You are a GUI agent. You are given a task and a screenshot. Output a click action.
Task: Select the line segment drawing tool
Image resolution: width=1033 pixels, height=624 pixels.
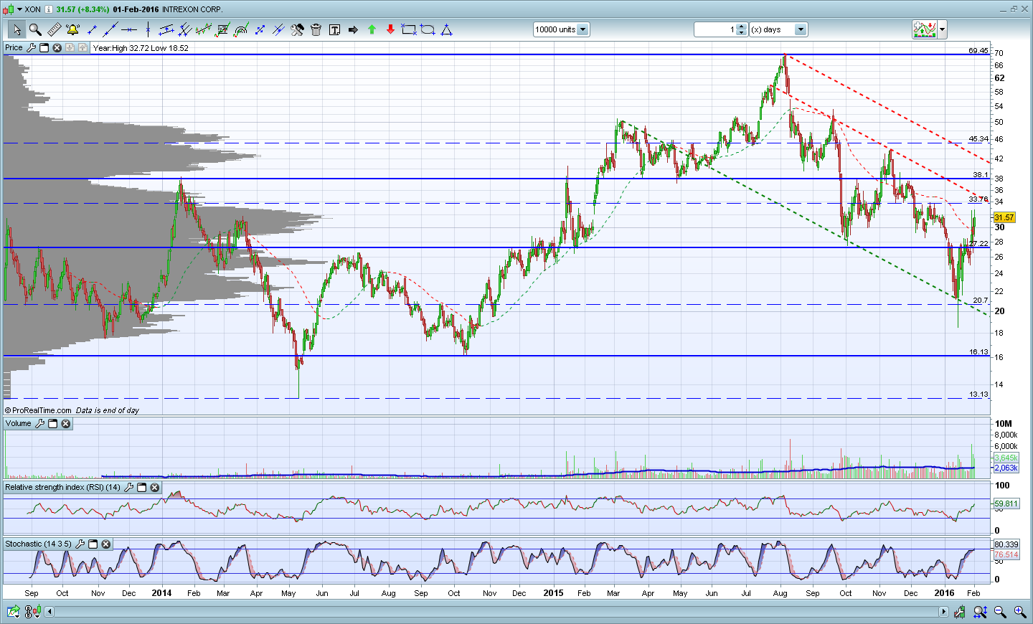click(92, 29)
